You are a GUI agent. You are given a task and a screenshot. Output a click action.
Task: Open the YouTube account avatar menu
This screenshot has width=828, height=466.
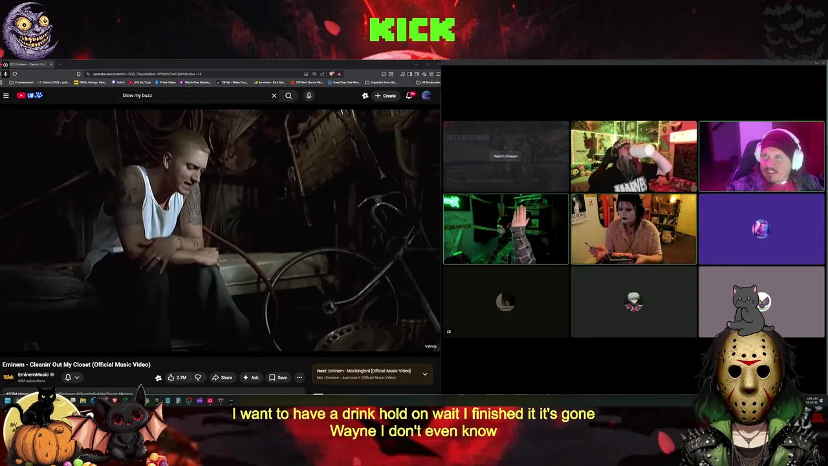426,96
